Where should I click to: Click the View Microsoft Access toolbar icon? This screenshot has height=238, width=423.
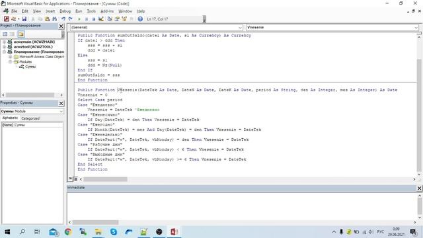click(7, 19)
